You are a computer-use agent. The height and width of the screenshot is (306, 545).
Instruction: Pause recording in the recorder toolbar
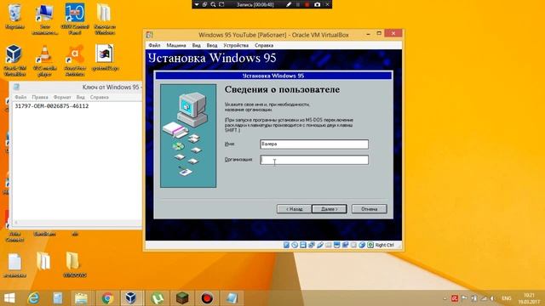click(x=298, y=4)
